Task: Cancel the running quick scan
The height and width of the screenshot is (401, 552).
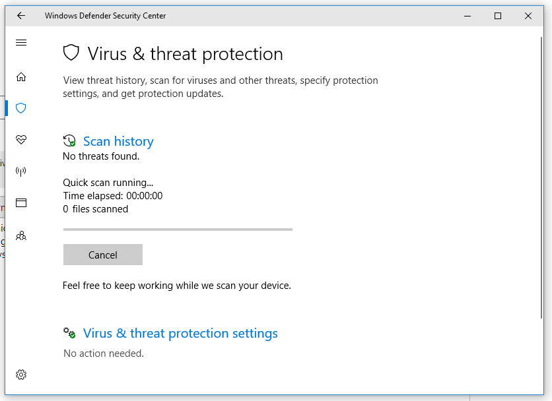Action: [102, 255]
